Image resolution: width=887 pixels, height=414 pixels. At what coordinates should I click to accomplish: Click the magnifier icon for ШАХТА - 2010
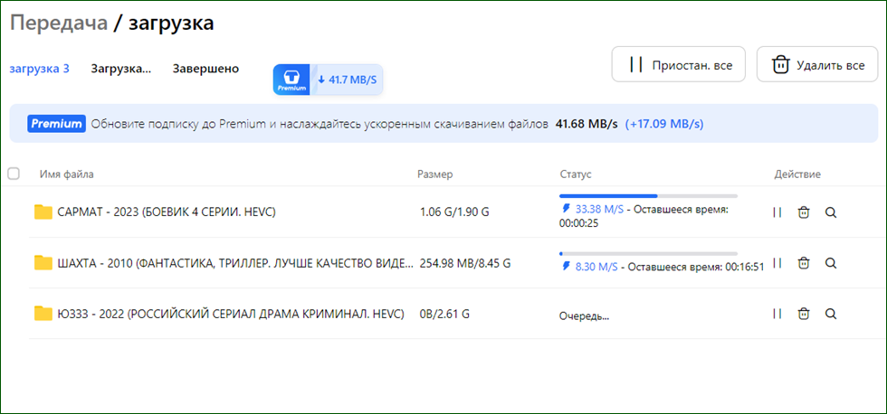pyautogui.click(x=831, y=263)
